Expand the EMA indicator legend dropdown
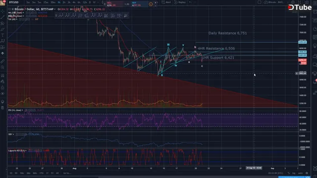This screenshot has height=178, width=317. click(23, 16)
